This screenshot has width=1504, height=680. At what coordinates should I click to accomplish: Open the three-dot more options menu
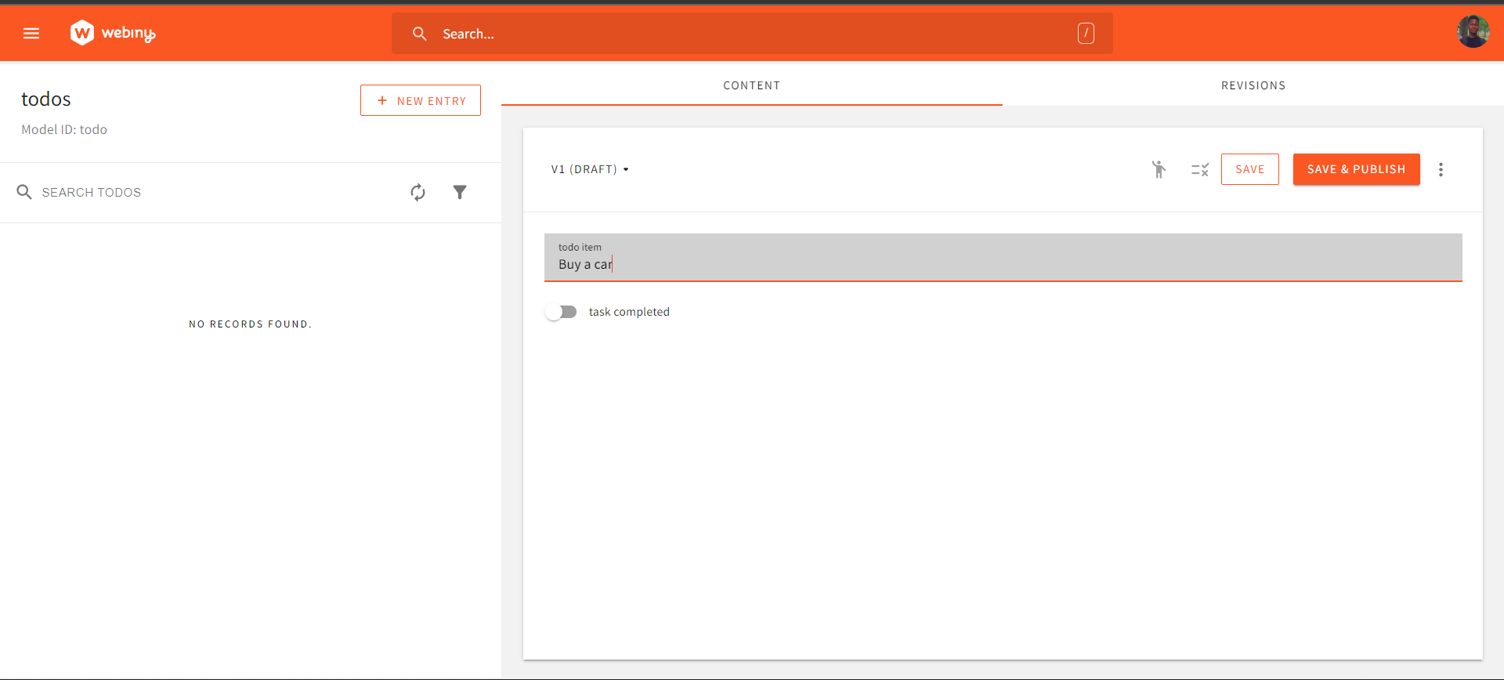click(1441, 170)
